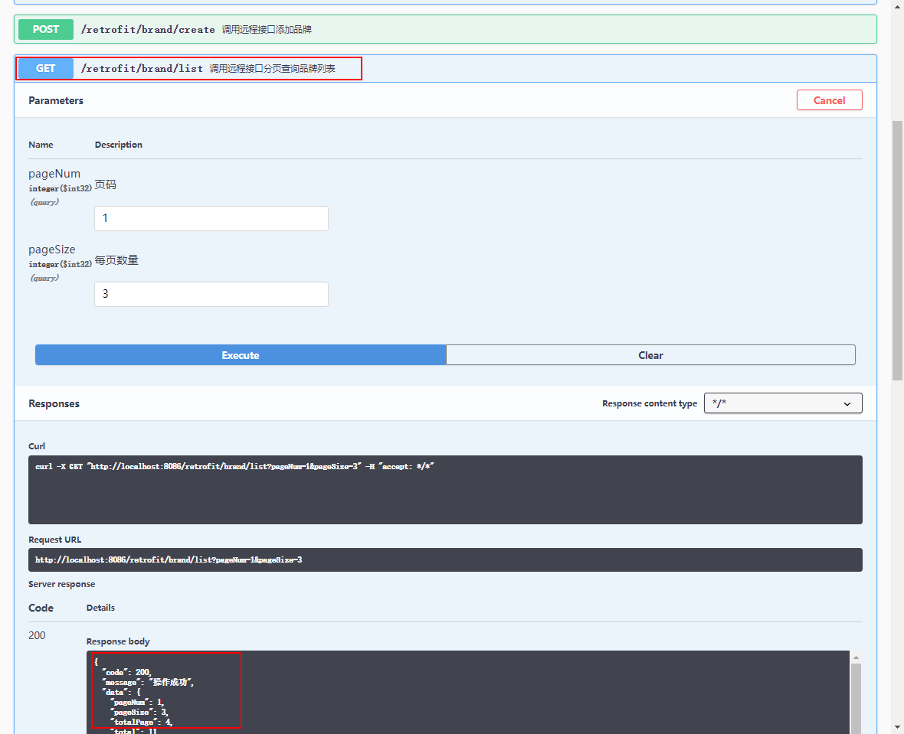Collapse the /retrofit/brand/list endpoint row
Viewport: 904px width, 734px height.
[445, 69]
